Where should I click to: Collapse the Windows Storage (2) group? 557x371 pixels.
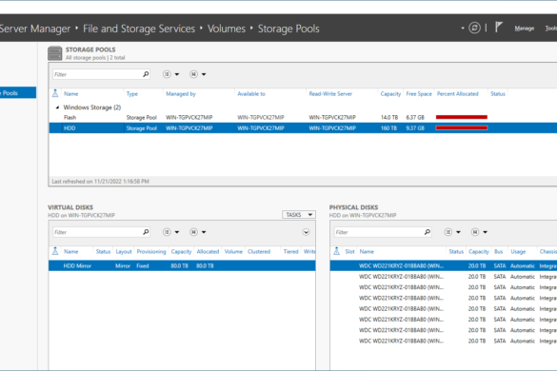point(57,107)
